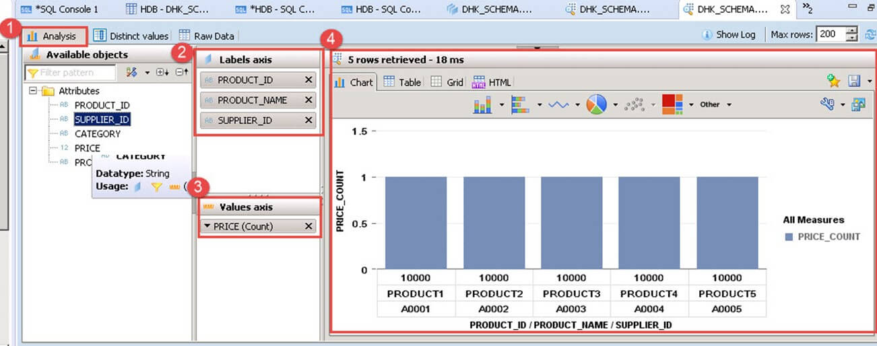Click the Show Log button

(729, 35)
